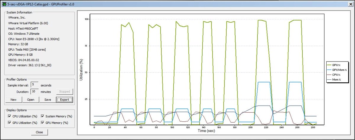Click the System Information group label
The height and width of the screenshot is (140, 355).
pyautogui.click(x=19, y=12)
